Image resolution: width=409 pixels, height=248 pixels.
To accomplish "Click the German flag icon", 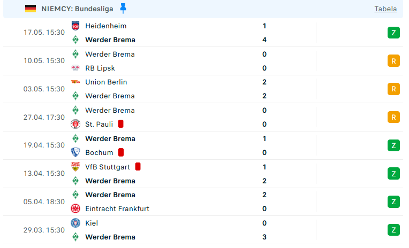I will click(31, 9).
